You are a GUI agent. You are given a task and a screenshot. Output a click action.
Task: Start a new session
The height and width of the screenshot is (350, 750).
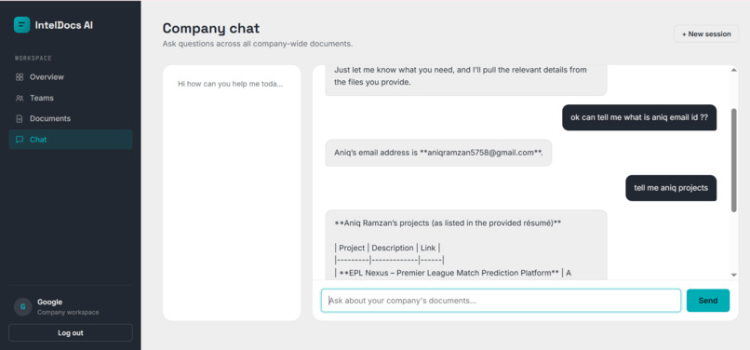[x=706, y=34]
